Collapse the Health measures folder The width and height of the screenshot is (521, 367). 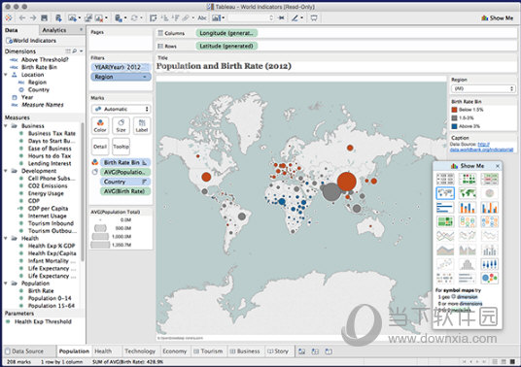coord(6,238)
